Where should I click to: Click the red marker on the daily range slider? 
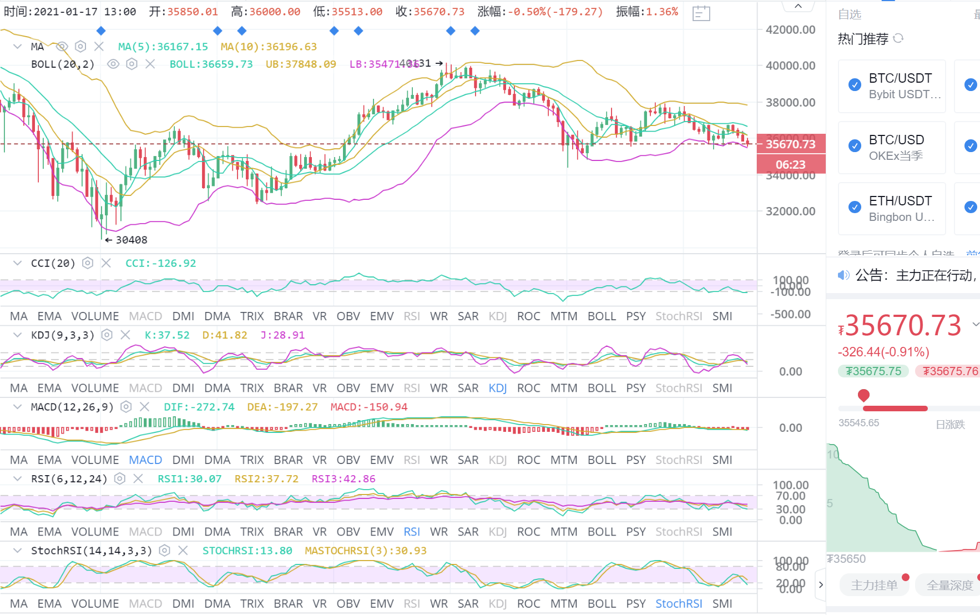tap(863, 395)
